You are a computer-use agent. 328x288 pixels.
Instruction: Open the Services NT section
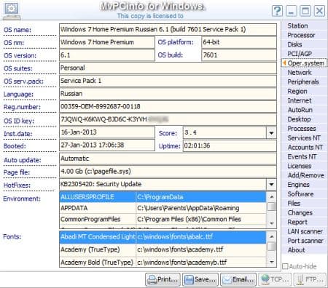tap(304, 138)
